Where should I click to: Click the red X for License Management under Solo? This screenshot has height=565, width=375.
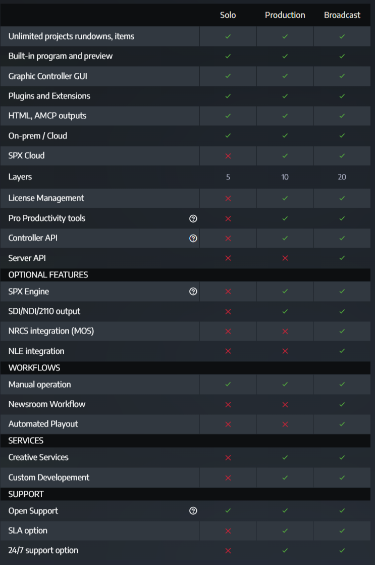tap(228, 199)
